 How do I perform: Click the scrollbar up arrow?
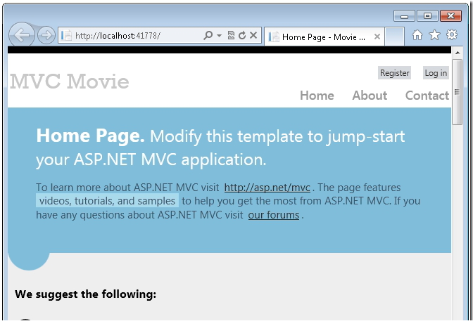(x=458, y=53)
